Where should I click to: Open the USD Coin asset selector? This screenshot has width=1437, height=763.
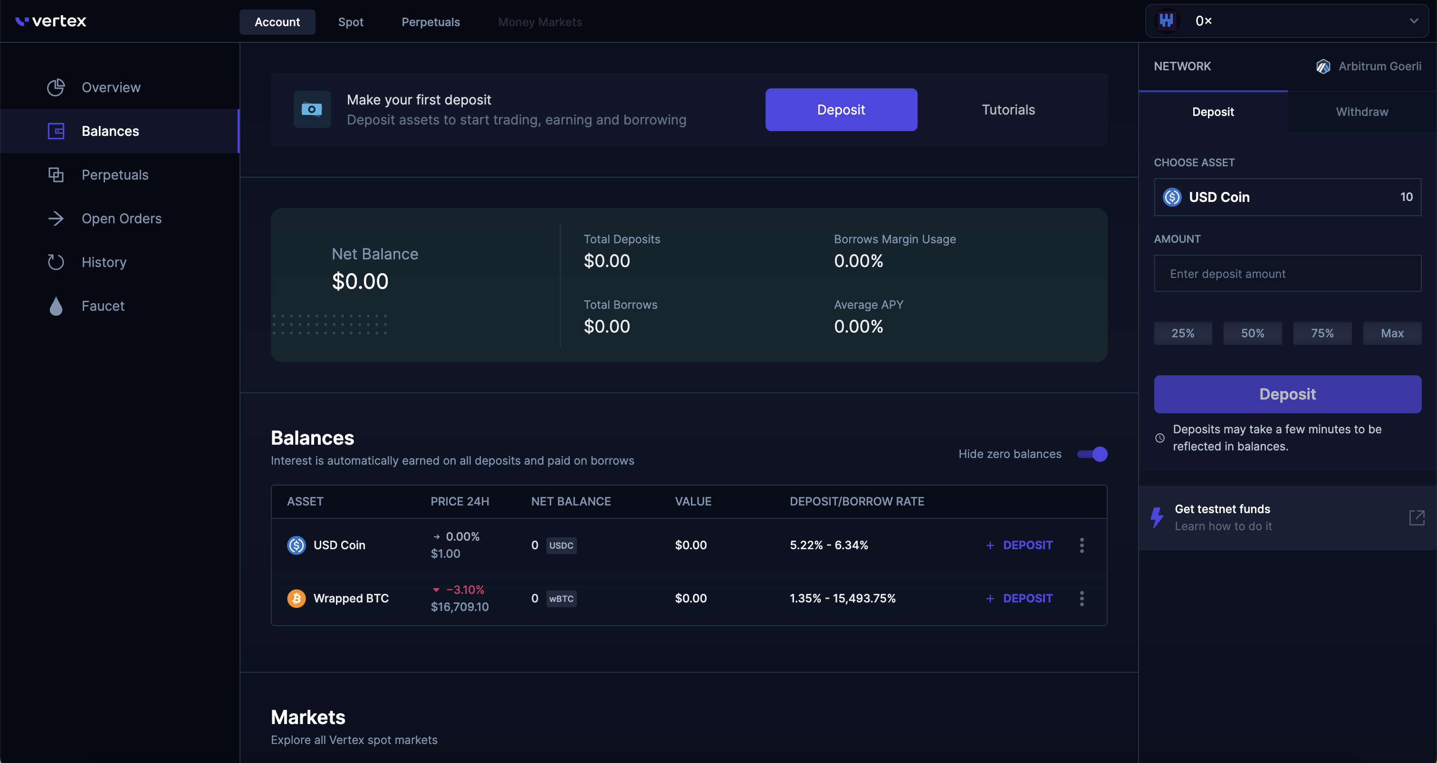point(1287,197)
